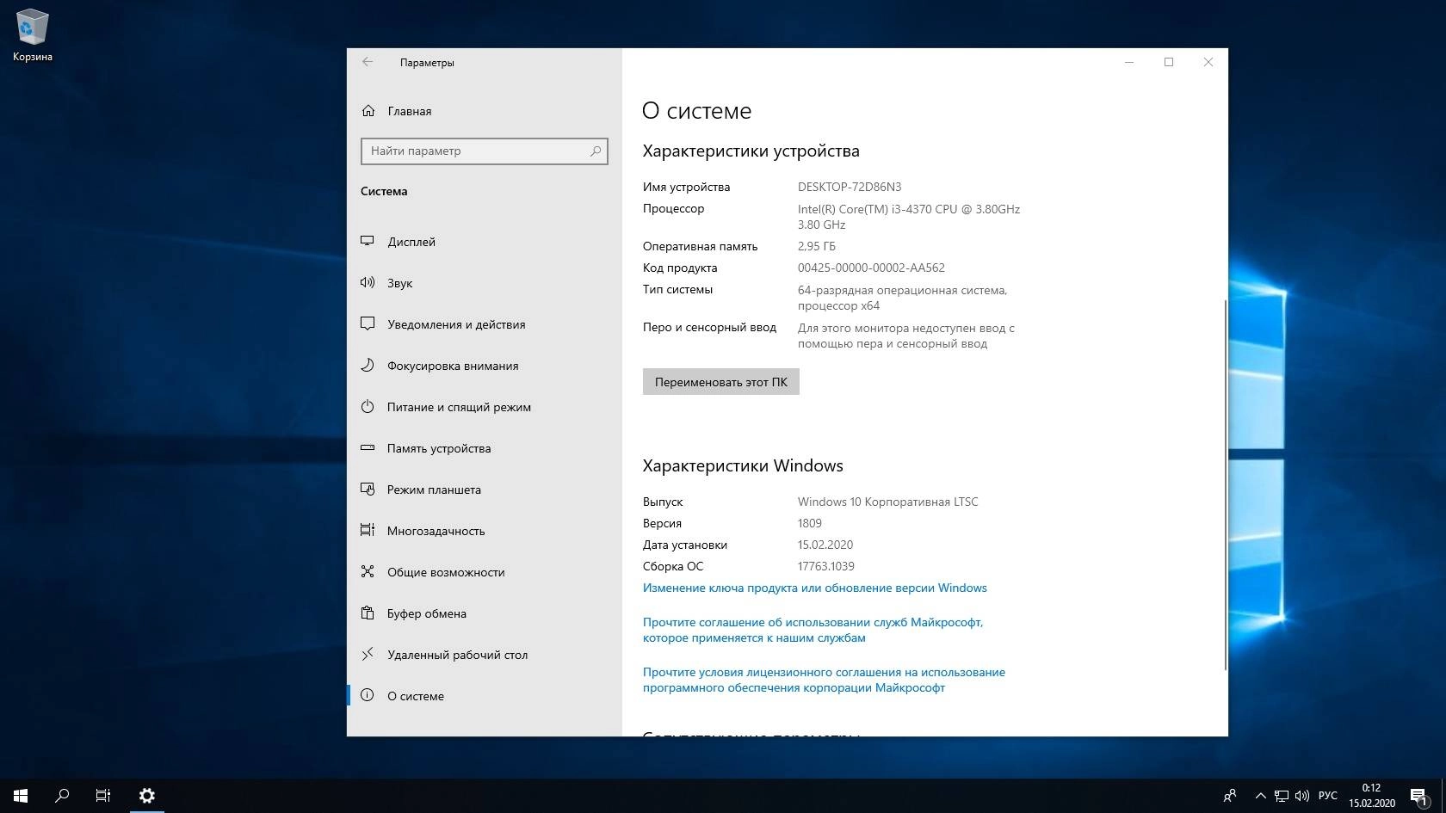This screenshot has width=1446, height=813.
Task: Click the magnifier icon in the settings search box
Action: [595, 151]
